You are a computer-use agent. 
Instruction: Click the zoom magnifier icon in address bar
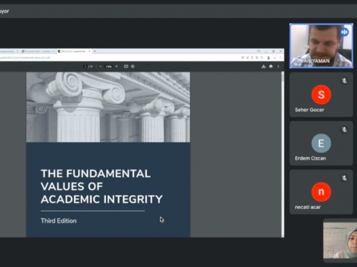pyautogui.click(x=243, y=58)
